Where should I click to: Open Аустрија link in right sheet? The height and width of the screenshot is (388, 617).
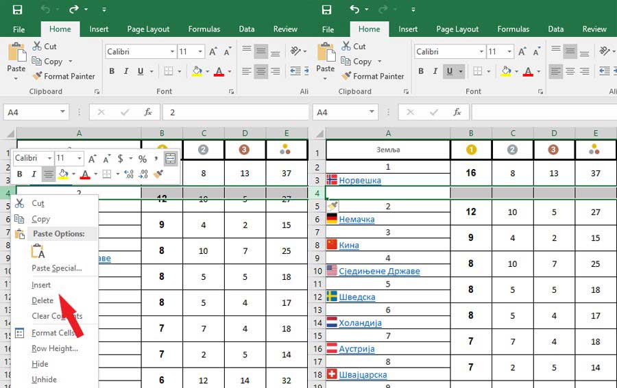357,349
